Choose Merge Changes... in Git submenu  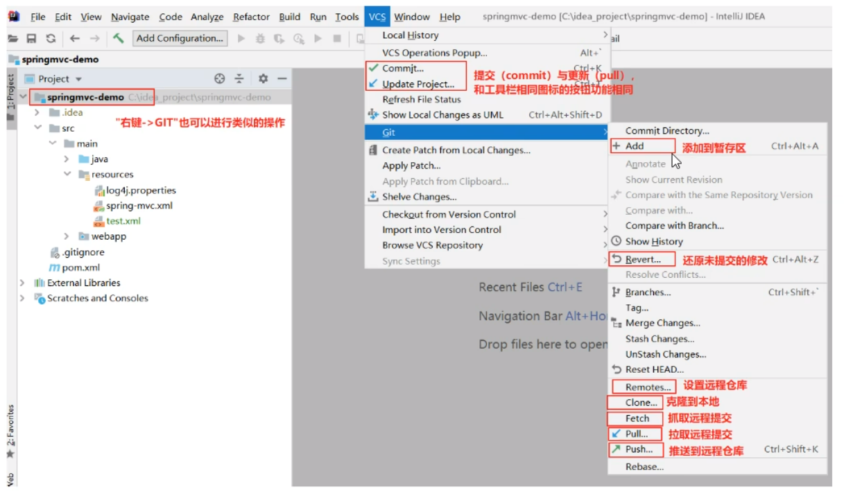point(718,323)
